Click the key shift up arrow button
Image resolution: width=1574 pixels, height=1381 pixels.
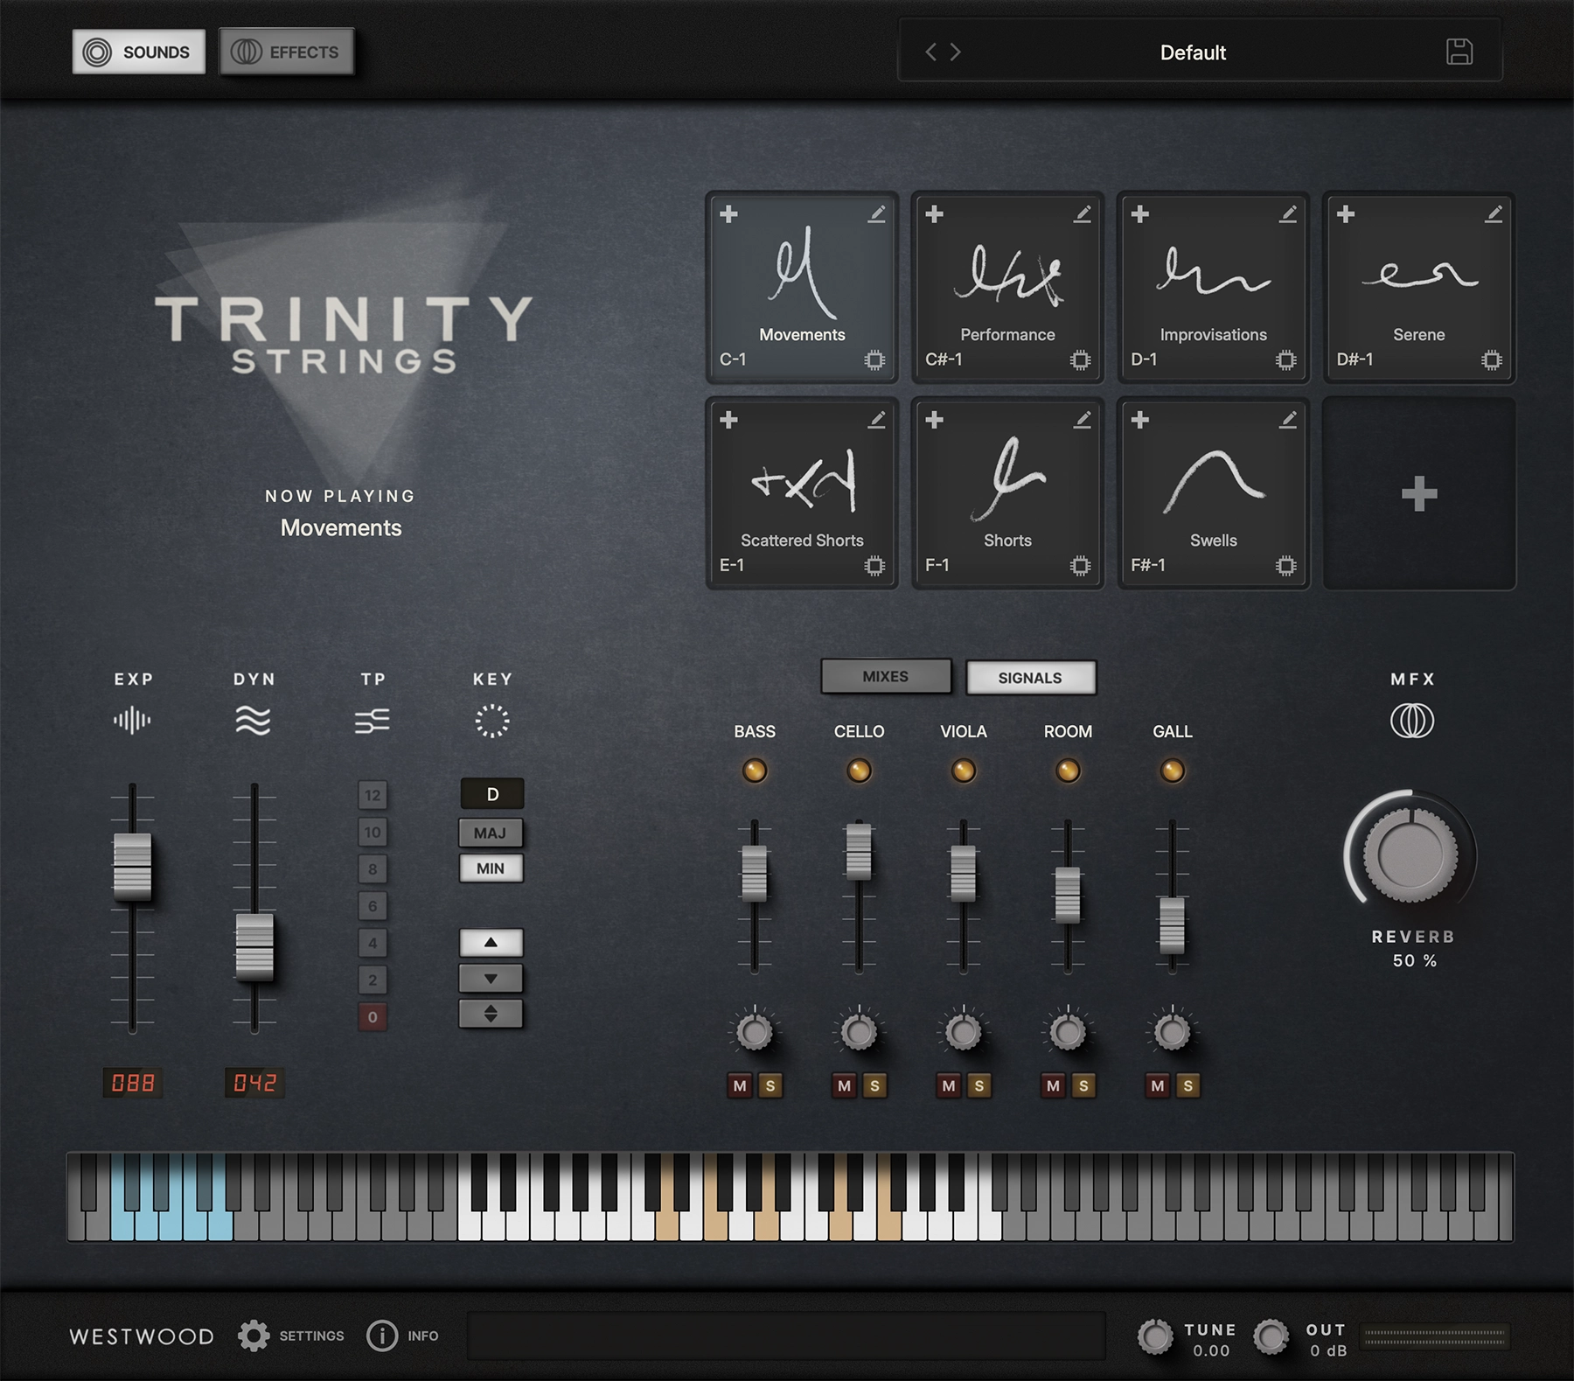491,942
